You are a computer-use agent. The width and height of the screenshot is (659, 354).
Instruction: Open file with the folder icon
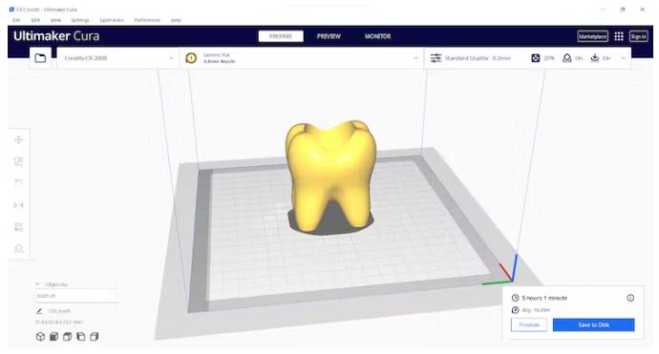[40, 58]
